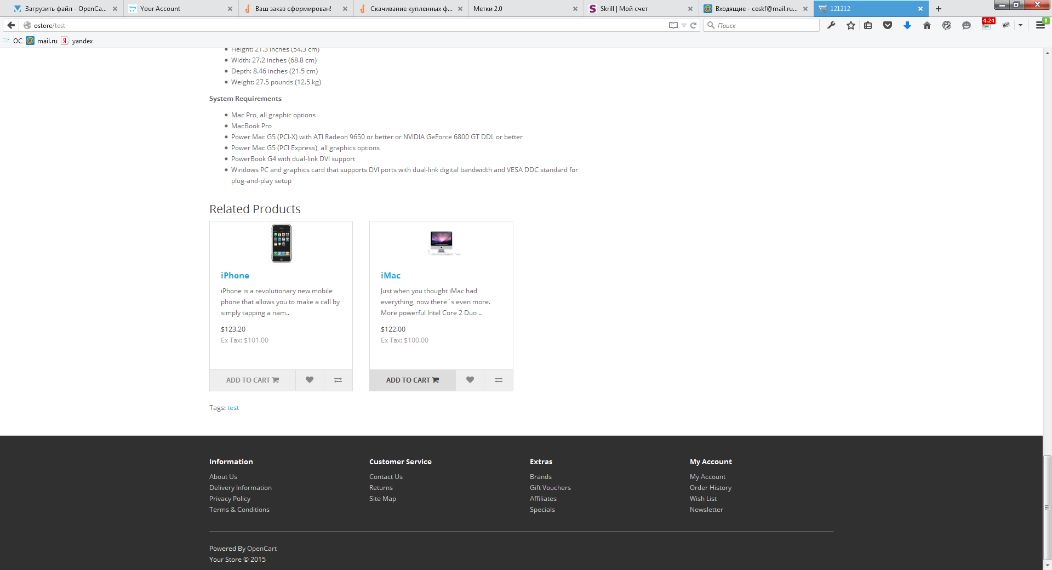Follow the test tag link
Viewport: 1052px width, 570px height.
[233, 408]
